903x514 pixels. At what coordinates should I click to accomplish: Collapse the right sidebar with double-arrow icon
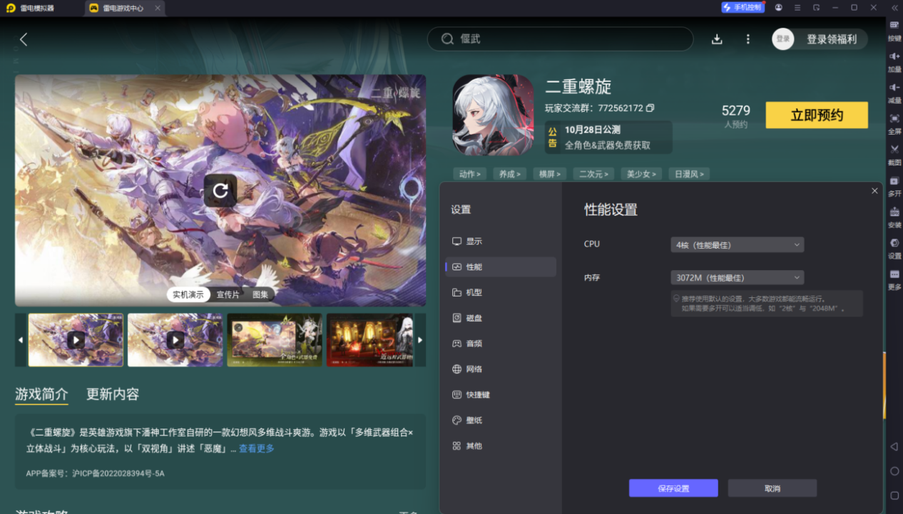(x=894, y=8)
